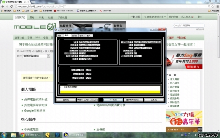The height and width of the screenshot is (138, 220).
Task: Open the 資料 bookmark folder
Action: pyautogui.click(x=34, y=11)
